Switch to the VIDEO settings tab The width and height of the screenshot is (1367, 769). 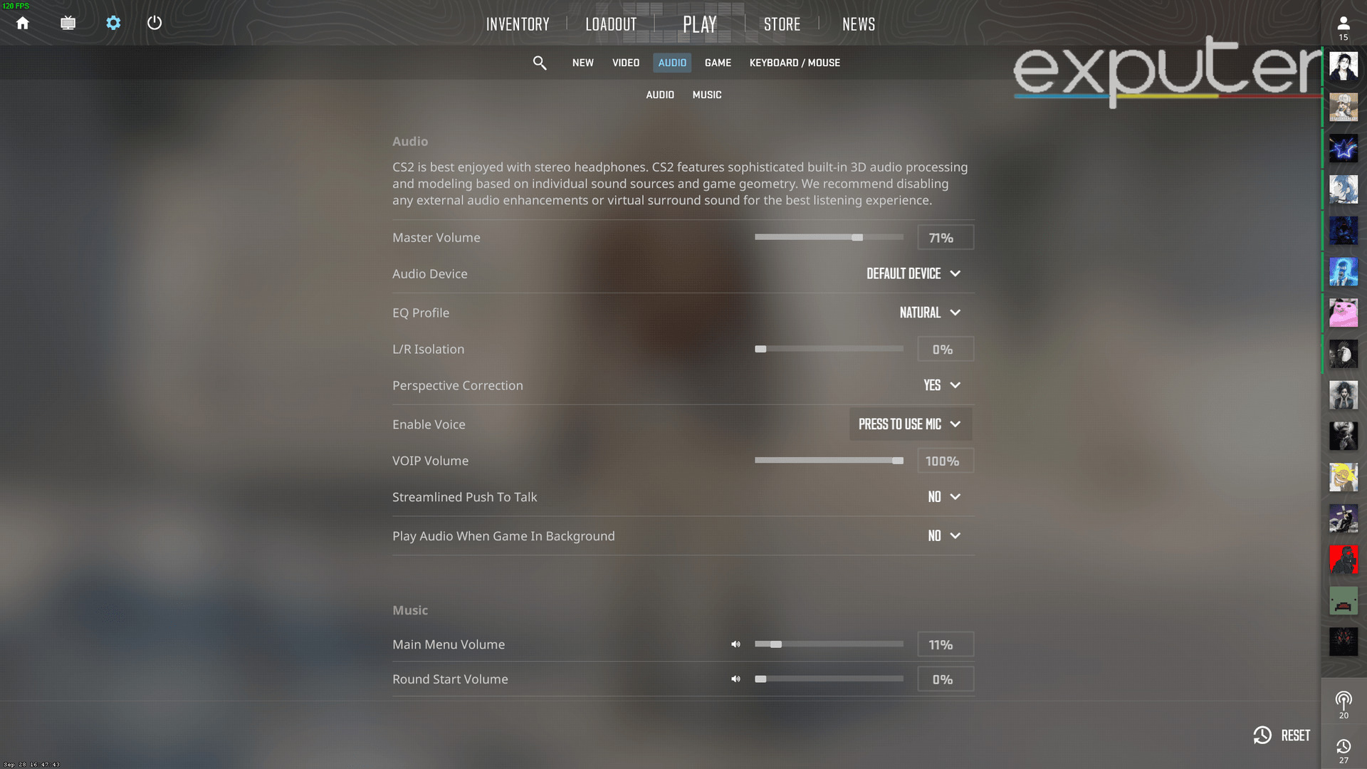pyautogui.click(x=625, y=62)
